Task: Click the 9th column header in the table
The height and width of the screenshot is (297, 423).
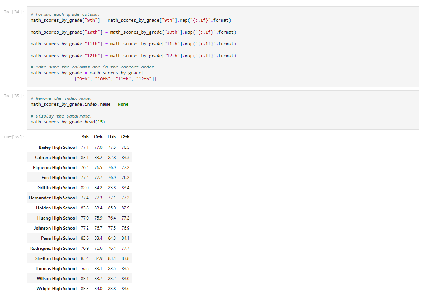Action: [x=85, y=137]
